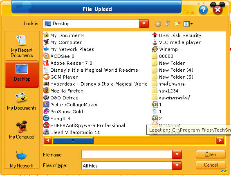Open My Computer in places bar

[22, 130]
